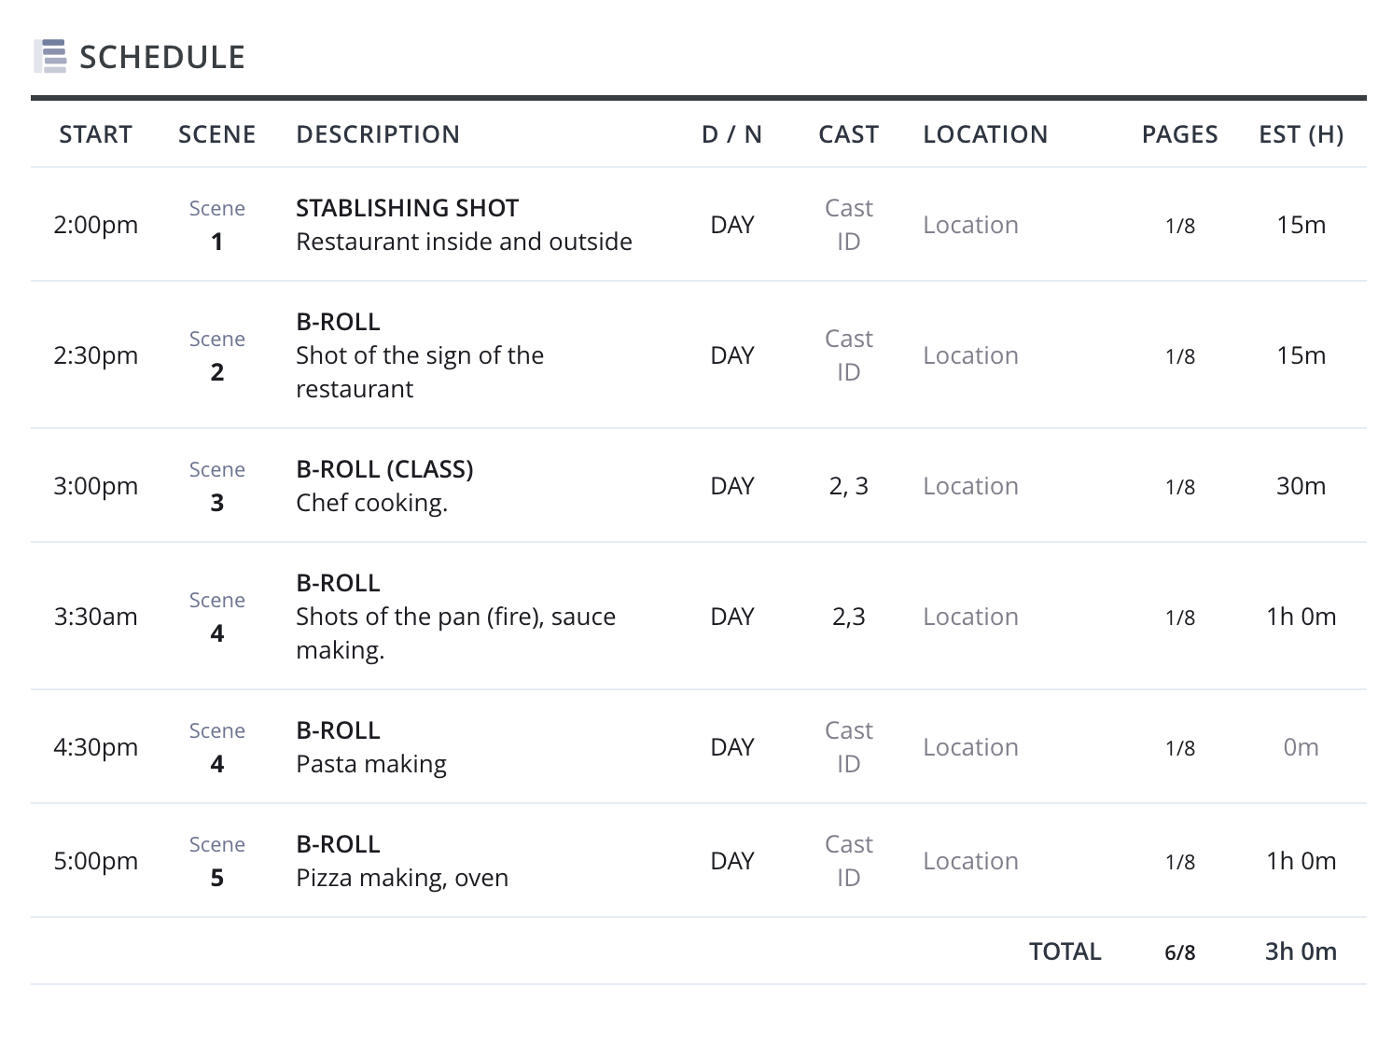Click the START column header
1392x1041 pixels.
tap(95, 134)
